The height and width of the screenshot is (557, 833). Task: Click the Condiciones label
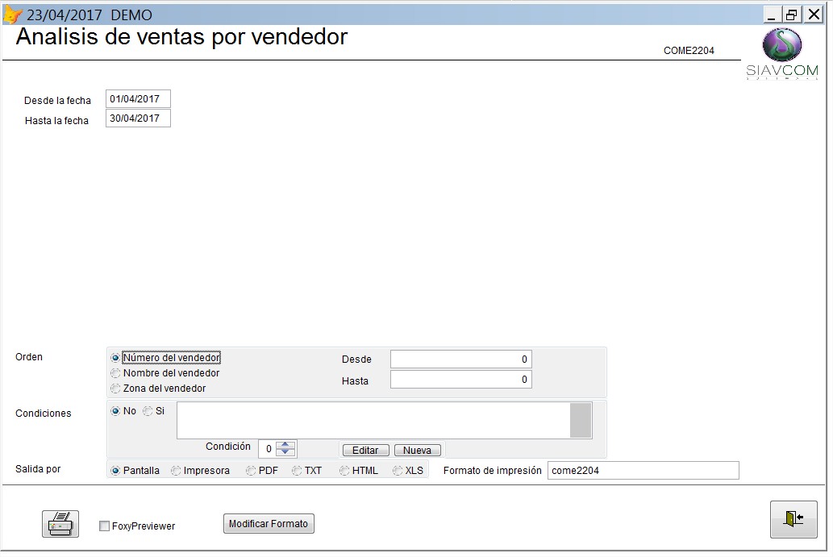(x=43, y=413)
